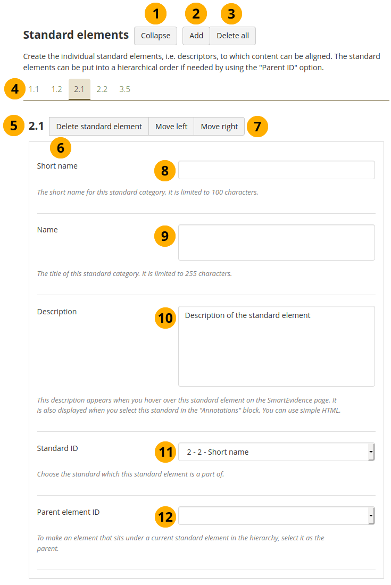The width and height of the screenshot is (391, 585).
Task: Open the 1.2 element tab
Action: [x=56, y=89]
